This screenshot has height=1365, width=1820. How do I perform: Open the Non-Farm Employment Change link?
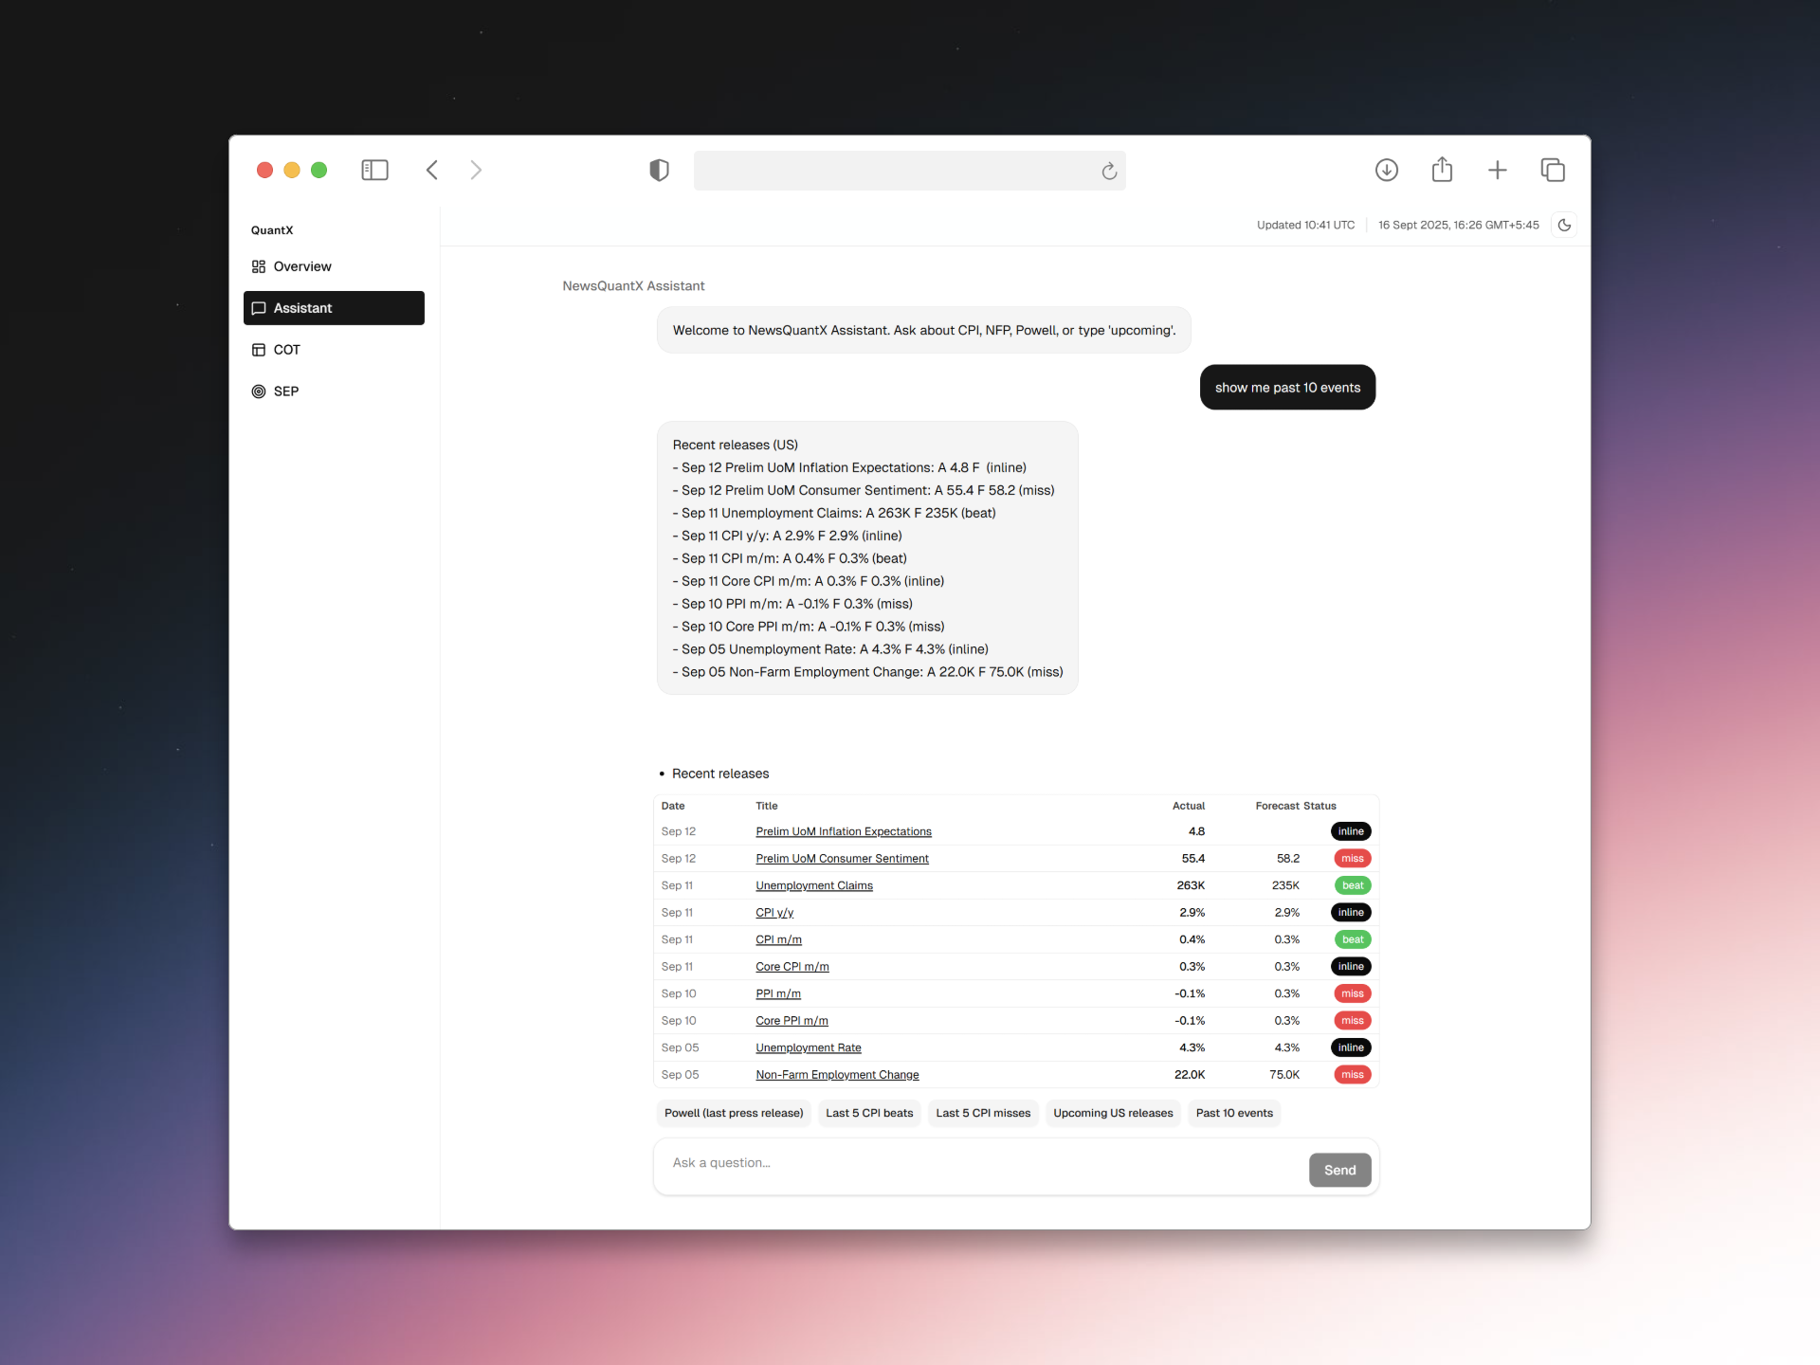(837, 1075)
